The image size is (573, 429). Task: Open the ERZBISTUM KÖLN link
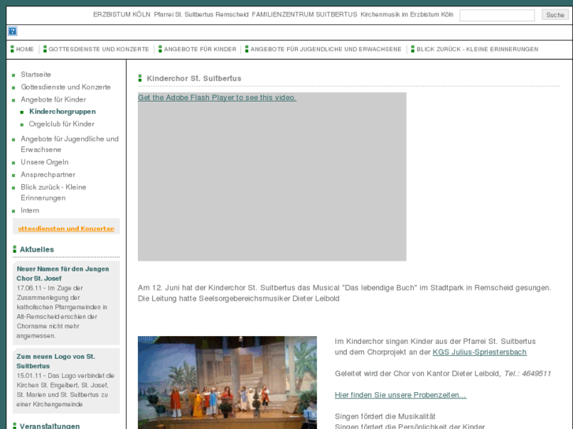pos(121,15)
